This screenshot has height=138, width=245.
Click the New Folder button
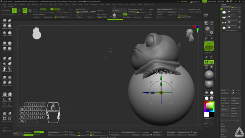[225, 93]
